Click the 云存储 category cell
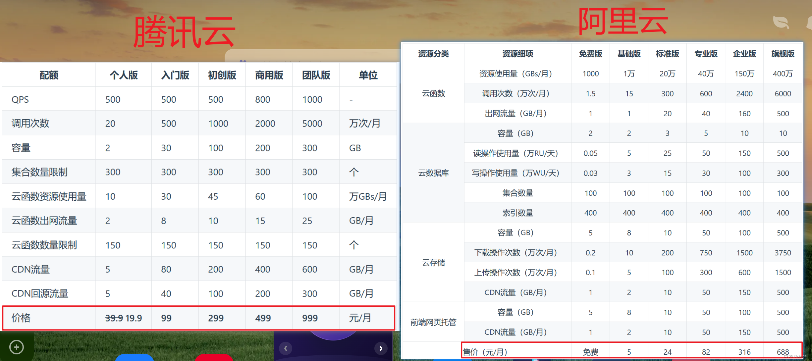 pyautogui.click(x=433, y=263)
